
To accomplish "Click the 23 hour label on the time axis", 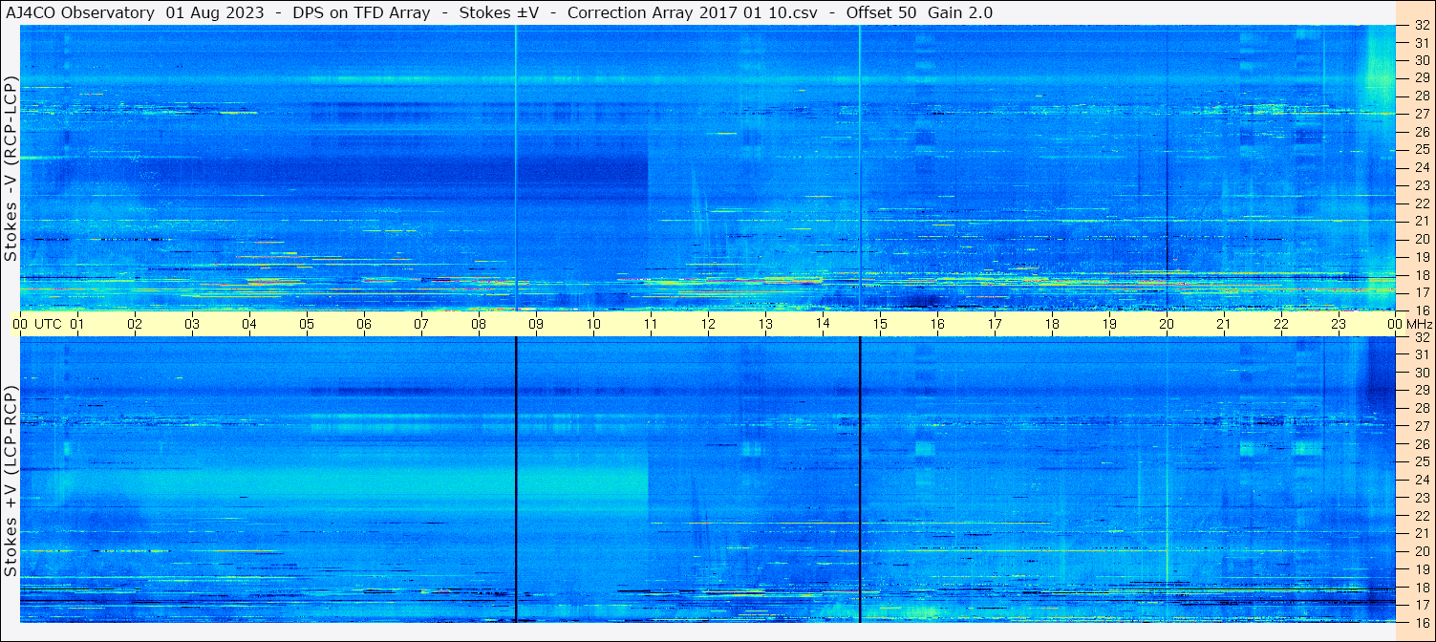I will coord(1339,324).
